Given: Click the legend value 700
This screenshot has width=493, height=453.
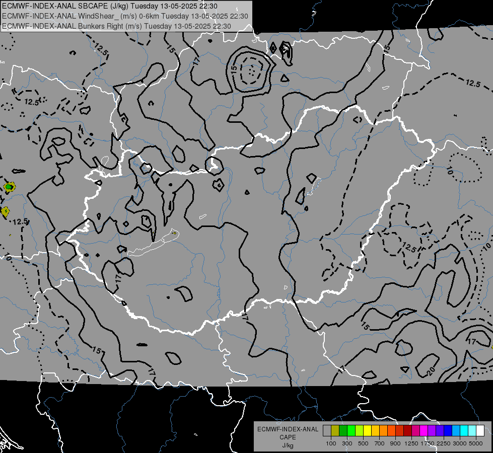Looking at the screenshot, I should (380, 443).
